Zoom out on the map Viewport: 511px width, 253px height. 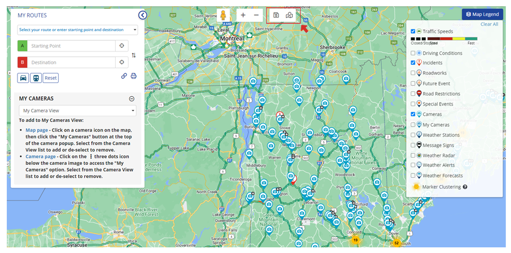pyautogui.click(x=256, y=15)
